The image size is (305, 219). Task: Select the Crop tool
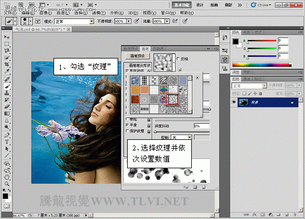click(7, 64)
